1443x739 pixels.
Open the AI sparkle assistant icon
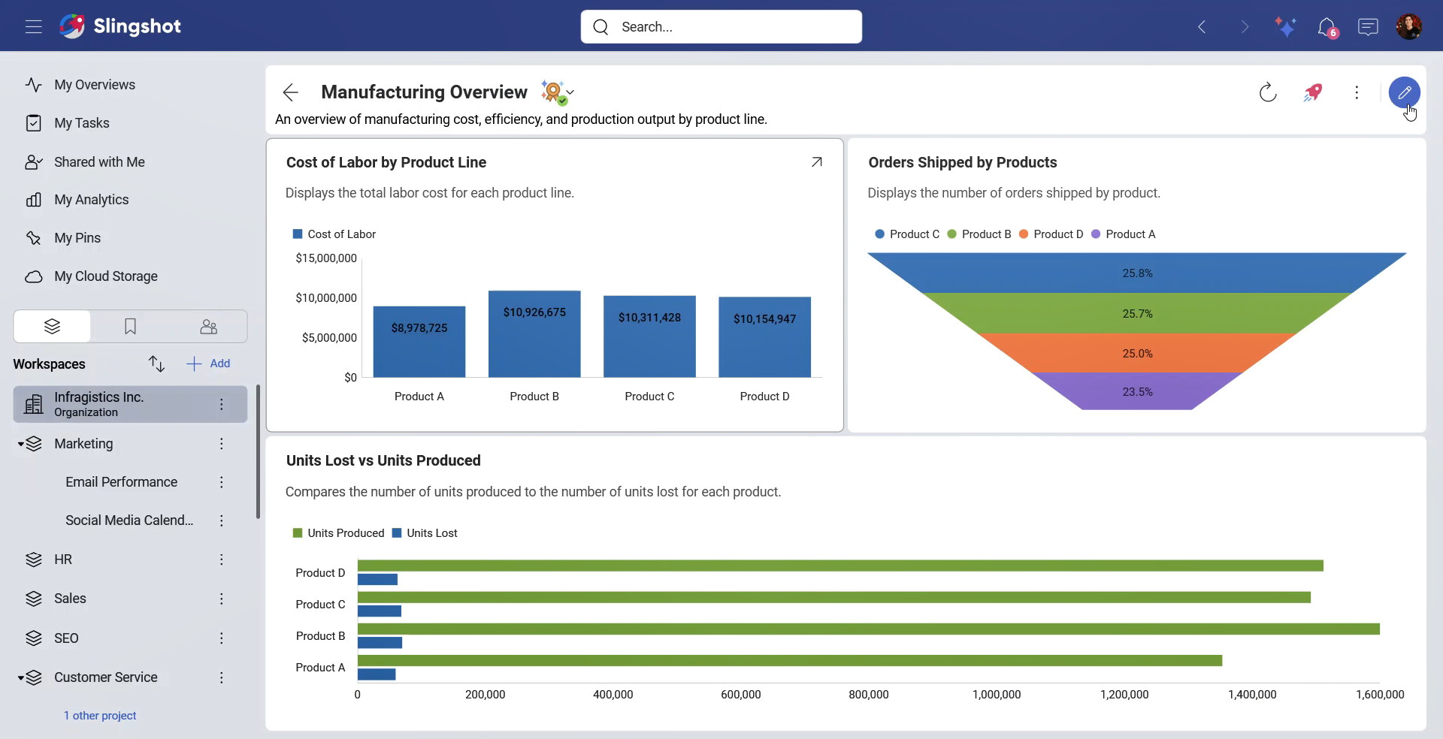pos(1285,27)
